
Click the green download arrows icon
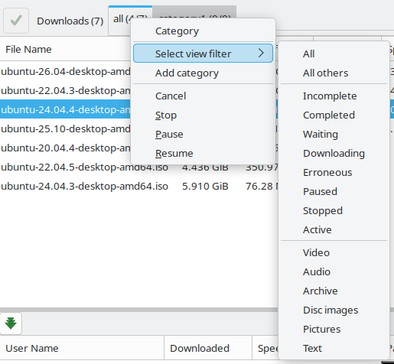(x=11, y=323)
